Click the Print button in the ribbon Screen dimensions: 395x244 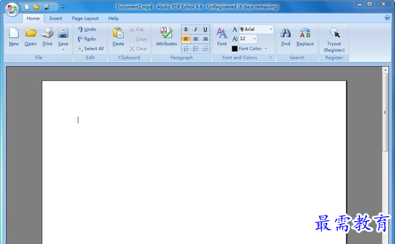(x=47, y=37)
